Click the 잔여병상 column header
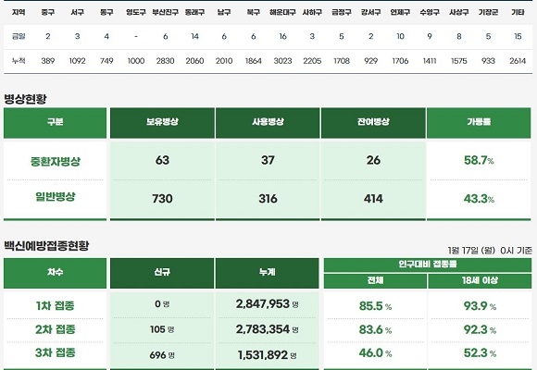Image resolution: width=537 pixels, height=370 pixels. click(373, 123)
